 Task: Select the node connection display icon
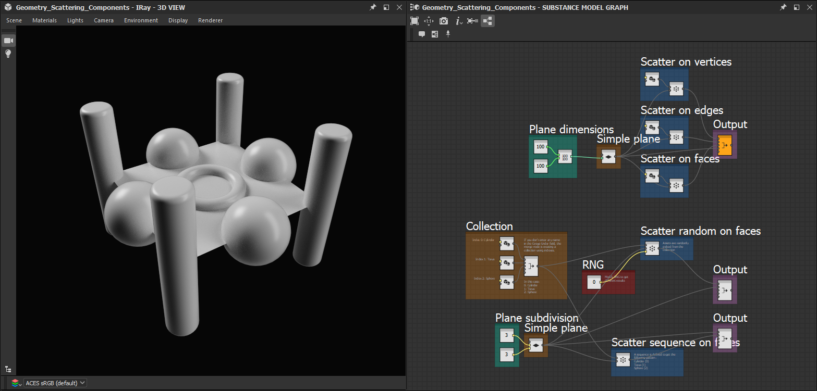(x=472, y=21)
